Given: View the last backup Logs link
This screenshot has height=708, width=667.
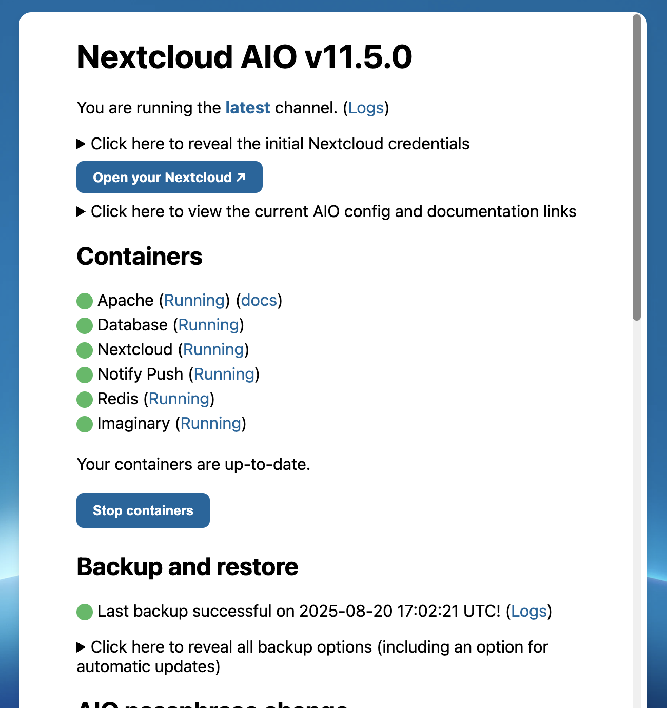Looking at the screenshot, I should 529,612.
